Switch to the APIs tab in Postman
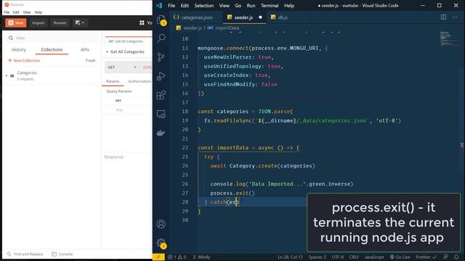 [85, 50]
